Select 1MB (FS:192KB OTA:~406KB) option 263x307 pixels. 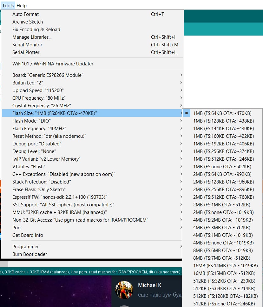(222, 144)
